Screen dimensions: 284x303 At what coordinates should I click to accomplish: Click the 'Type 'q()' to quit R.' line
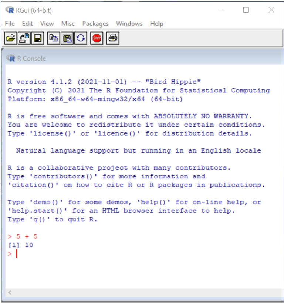52,219
